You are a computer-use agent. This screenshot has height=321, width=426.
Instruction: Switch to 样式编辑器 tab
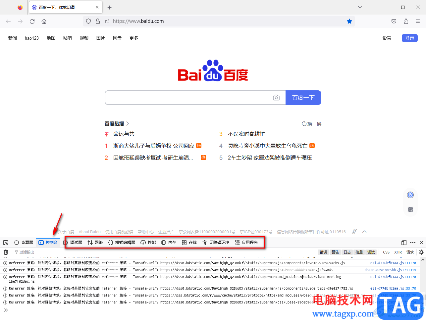(122, 243)
